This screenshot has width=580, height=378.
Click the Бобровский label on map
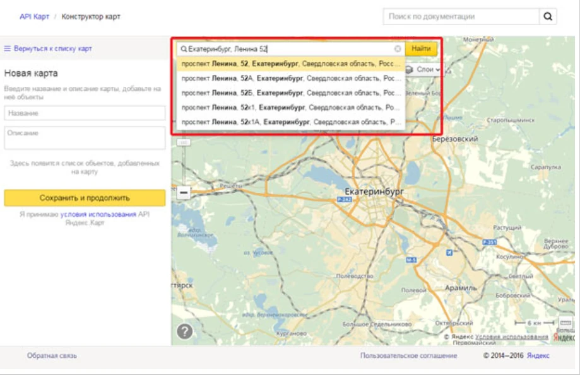512,295
